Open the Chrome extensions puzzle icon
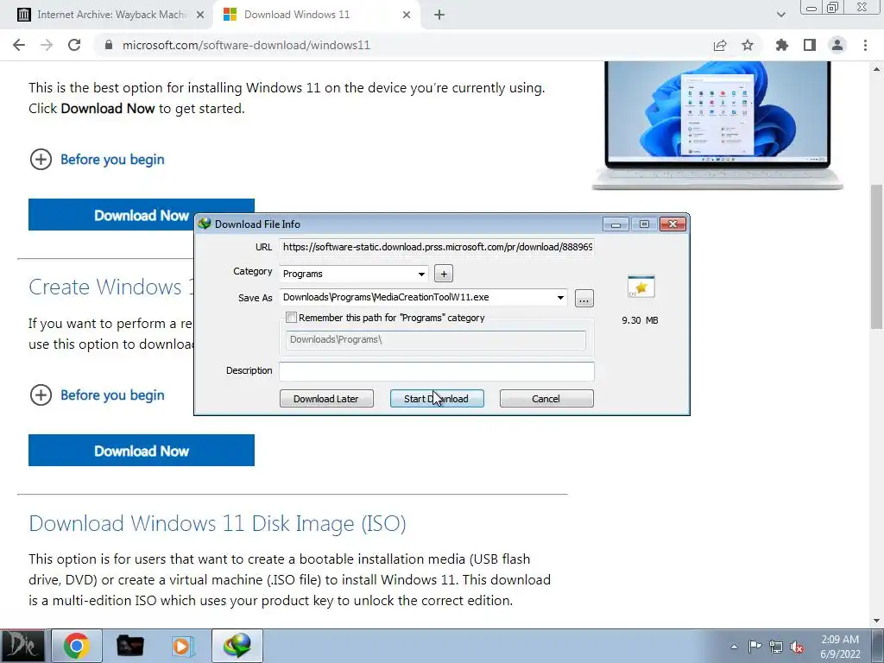 (782, 45)
